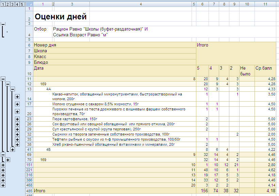Click the top 'Итого' column header
Image resolution: width=279 pixels, height=196 pixels.
click(236, 53)
